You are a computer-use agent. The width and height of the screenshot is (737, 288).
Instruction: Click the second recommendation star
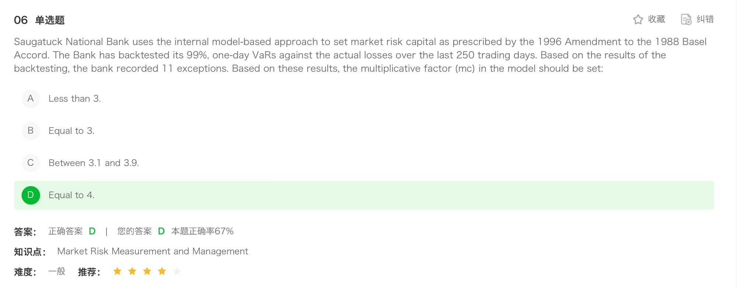132,271
